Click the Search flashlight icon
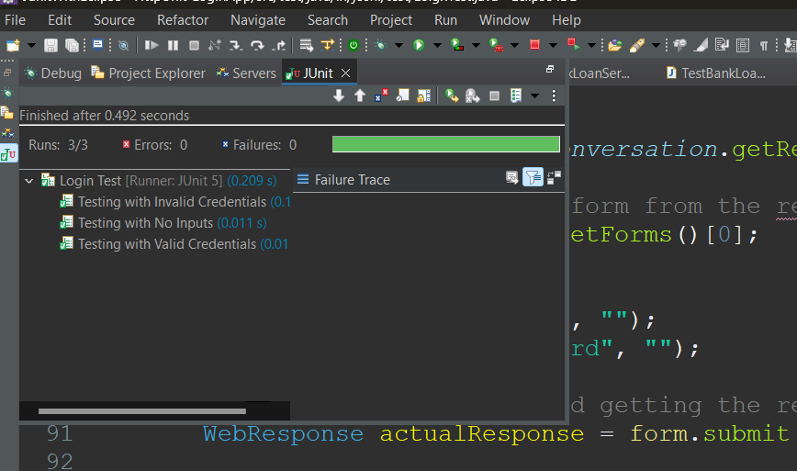Viewport: 797px width, 471px height. pos(637,45)
